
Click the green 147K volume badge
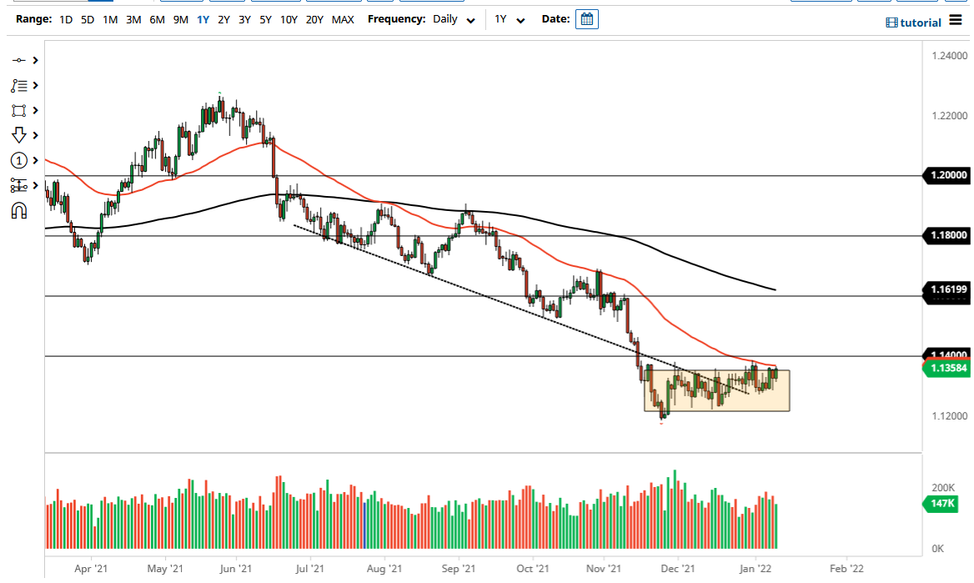pos(941,504)
